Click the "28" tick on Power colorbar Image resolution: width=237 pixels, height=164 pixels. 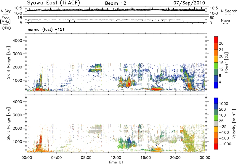[221, 43]
